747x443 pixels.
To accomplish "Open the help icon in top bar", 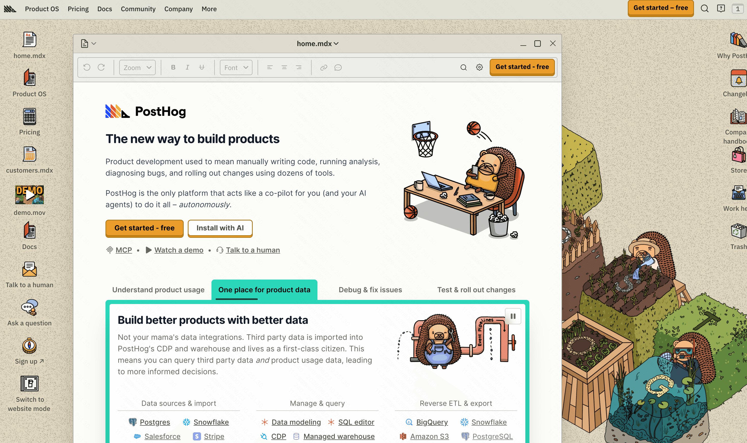I will (721, 9).
